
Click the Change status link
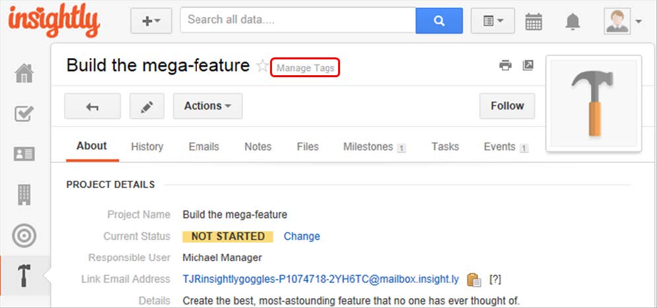point(302,236)
